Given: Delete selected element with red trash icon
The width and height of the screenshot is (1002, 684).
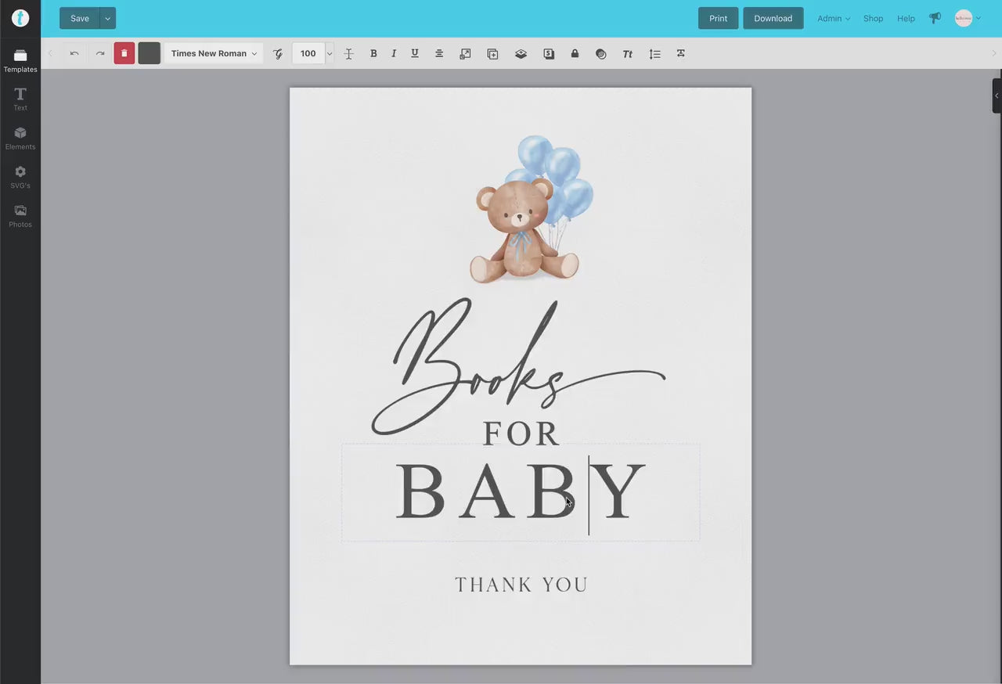Looking at the screenshot, I should (x=124, y=53).
